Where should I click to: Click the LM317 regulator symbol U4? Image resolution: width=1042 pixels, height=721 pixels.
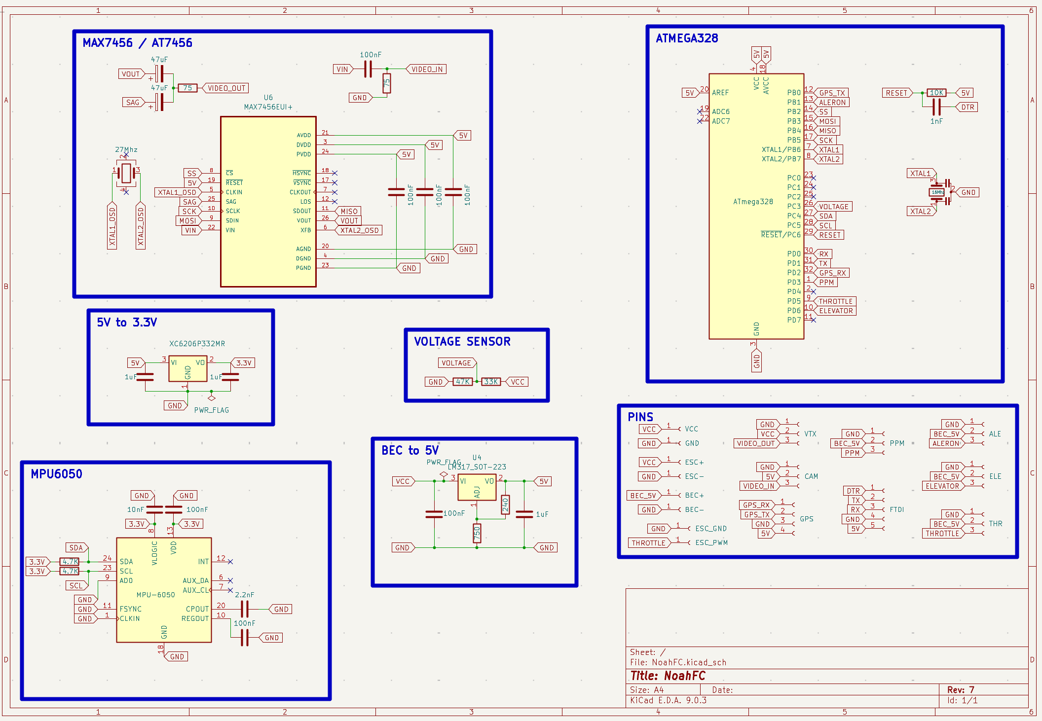[x=477, y=487]
